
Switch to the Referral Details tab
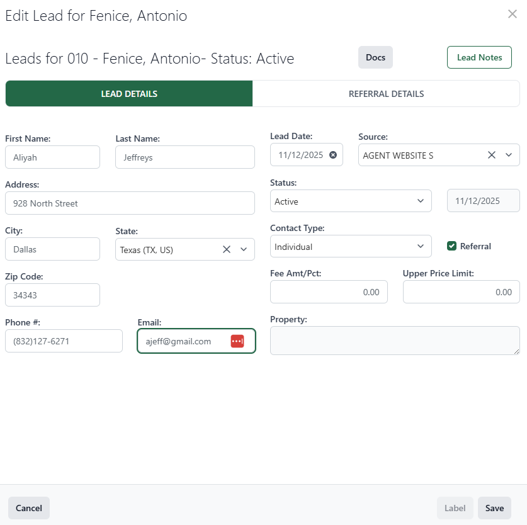click(386, 93)
